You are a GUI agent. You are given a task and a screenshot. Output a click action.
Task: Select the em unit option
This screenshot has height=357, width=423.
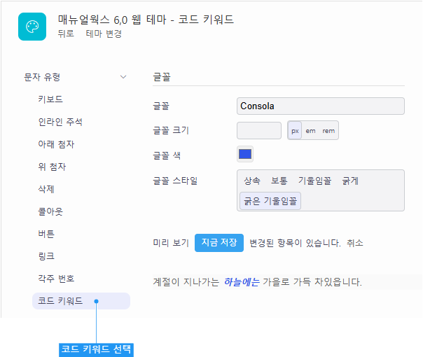click(x=310, y=131)
